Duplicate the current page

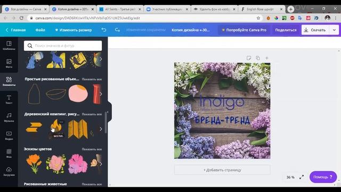(258, 58)
